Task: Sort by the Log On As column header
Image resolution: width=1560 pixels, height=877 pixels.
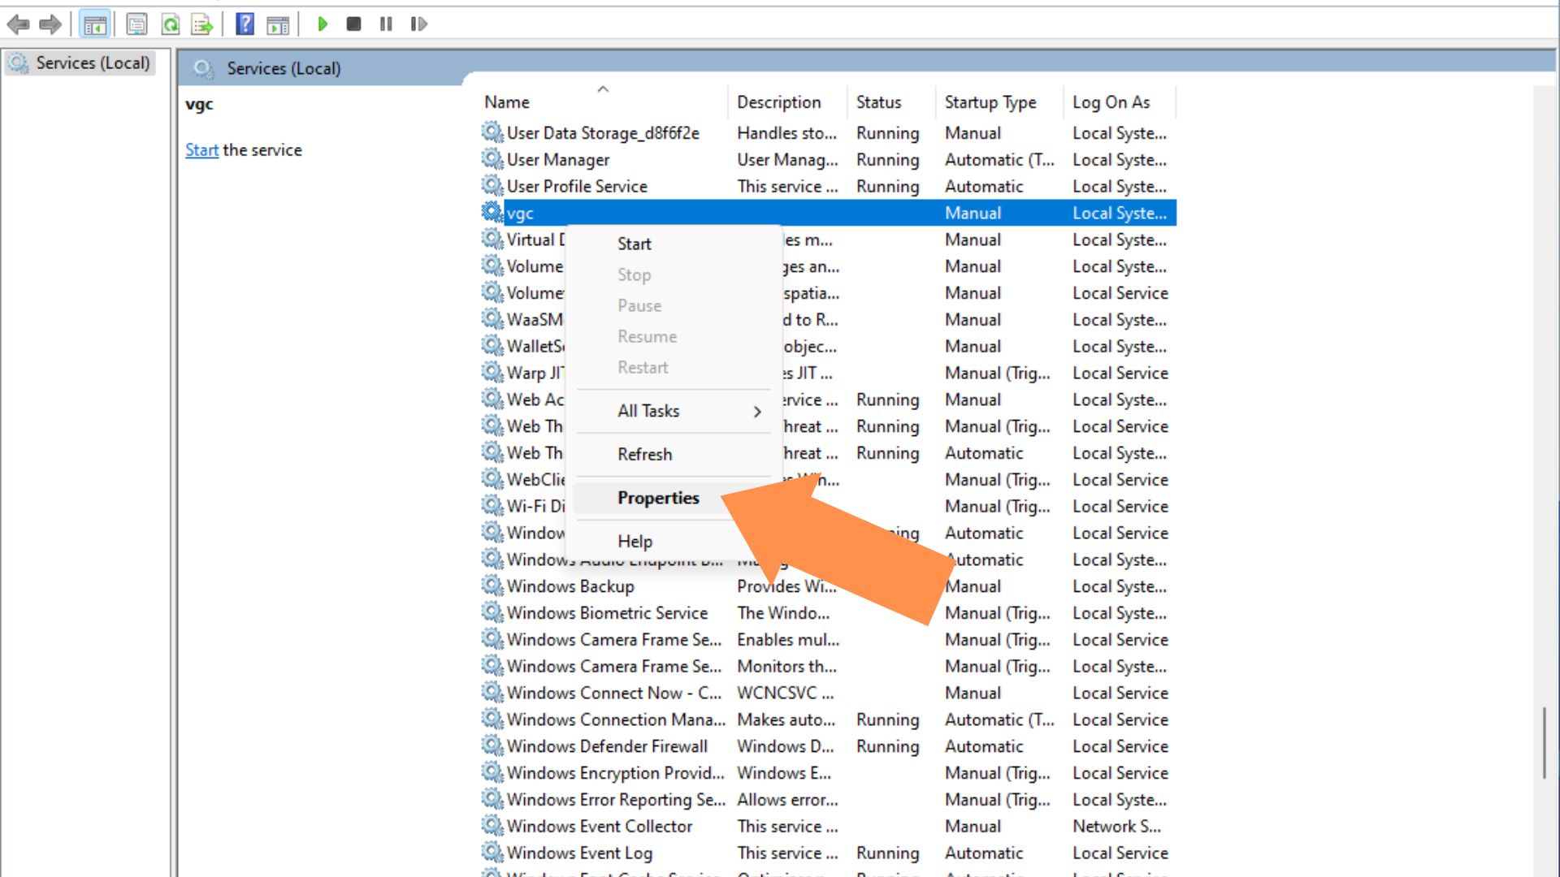Action: pos(1120,102)
